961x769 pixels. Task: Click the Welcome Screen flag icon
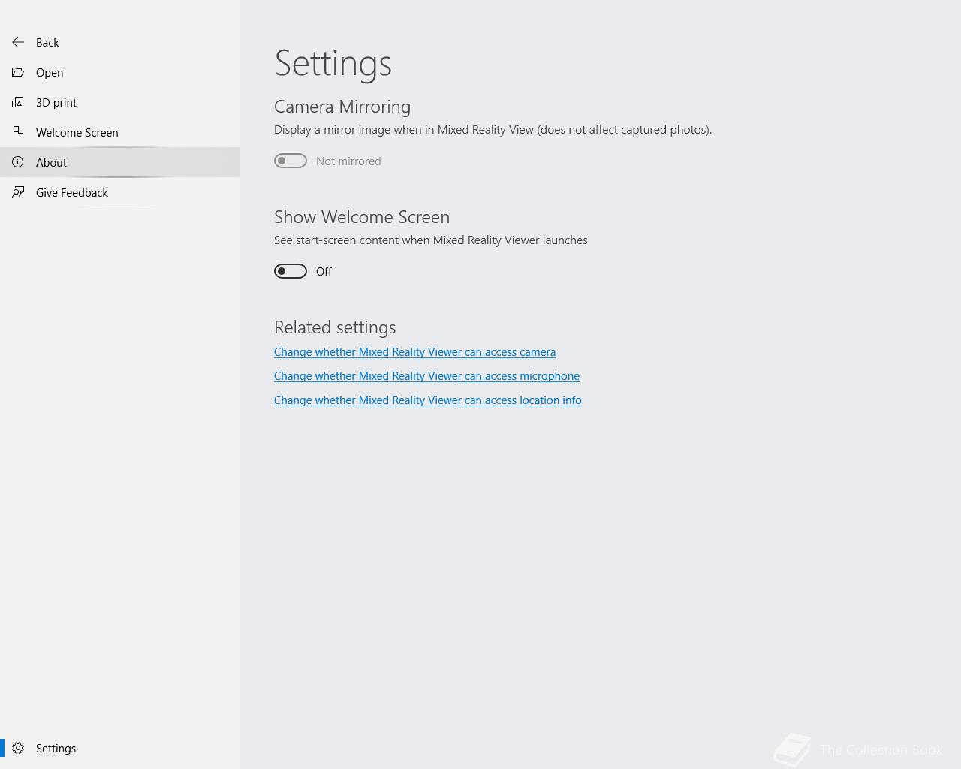point(18,132)
